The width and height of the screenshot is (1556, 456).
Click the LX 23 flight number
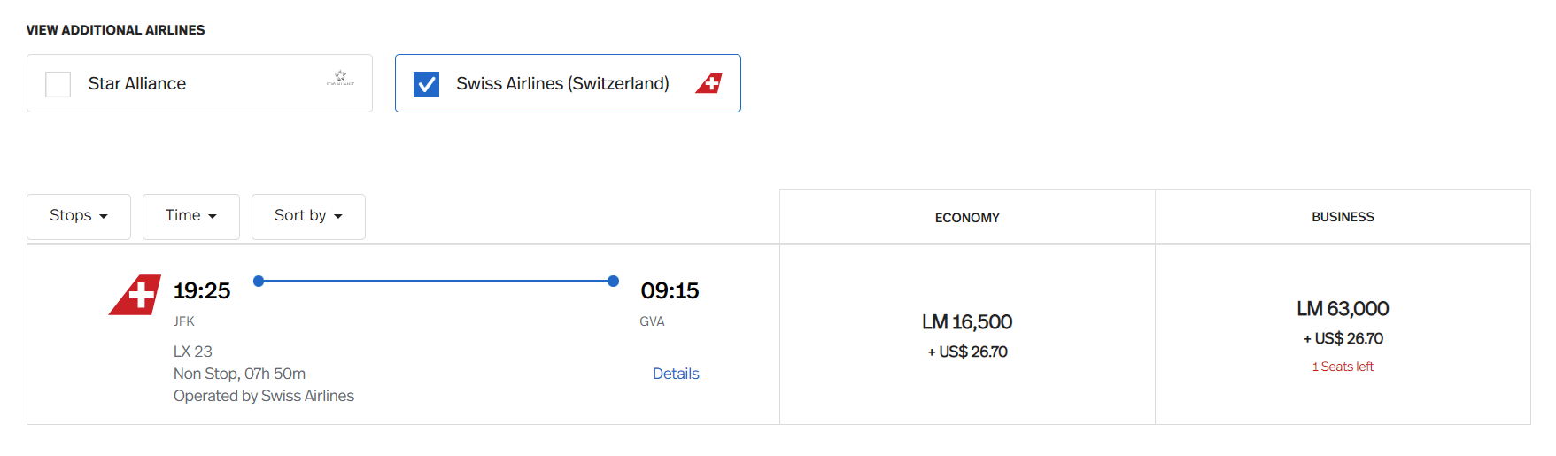click(x=193, y=352)
